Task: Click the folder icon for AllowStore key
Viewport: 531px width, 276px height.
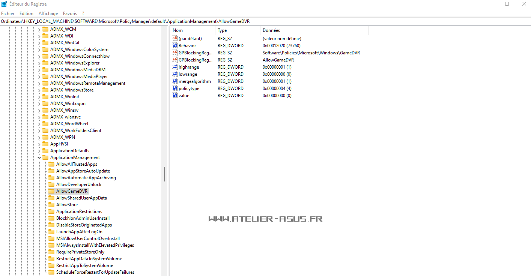Action: pyautogui.click(x=51, y=205)
